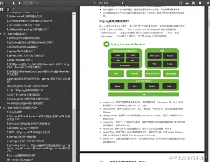The image size is (210, 162).
Task: Show page thumbnails in the sidebar
Action: tap(2, 9)
